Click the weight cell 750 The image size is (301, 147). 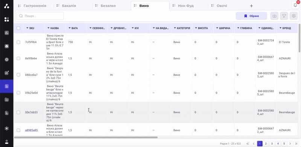(70, 42)
